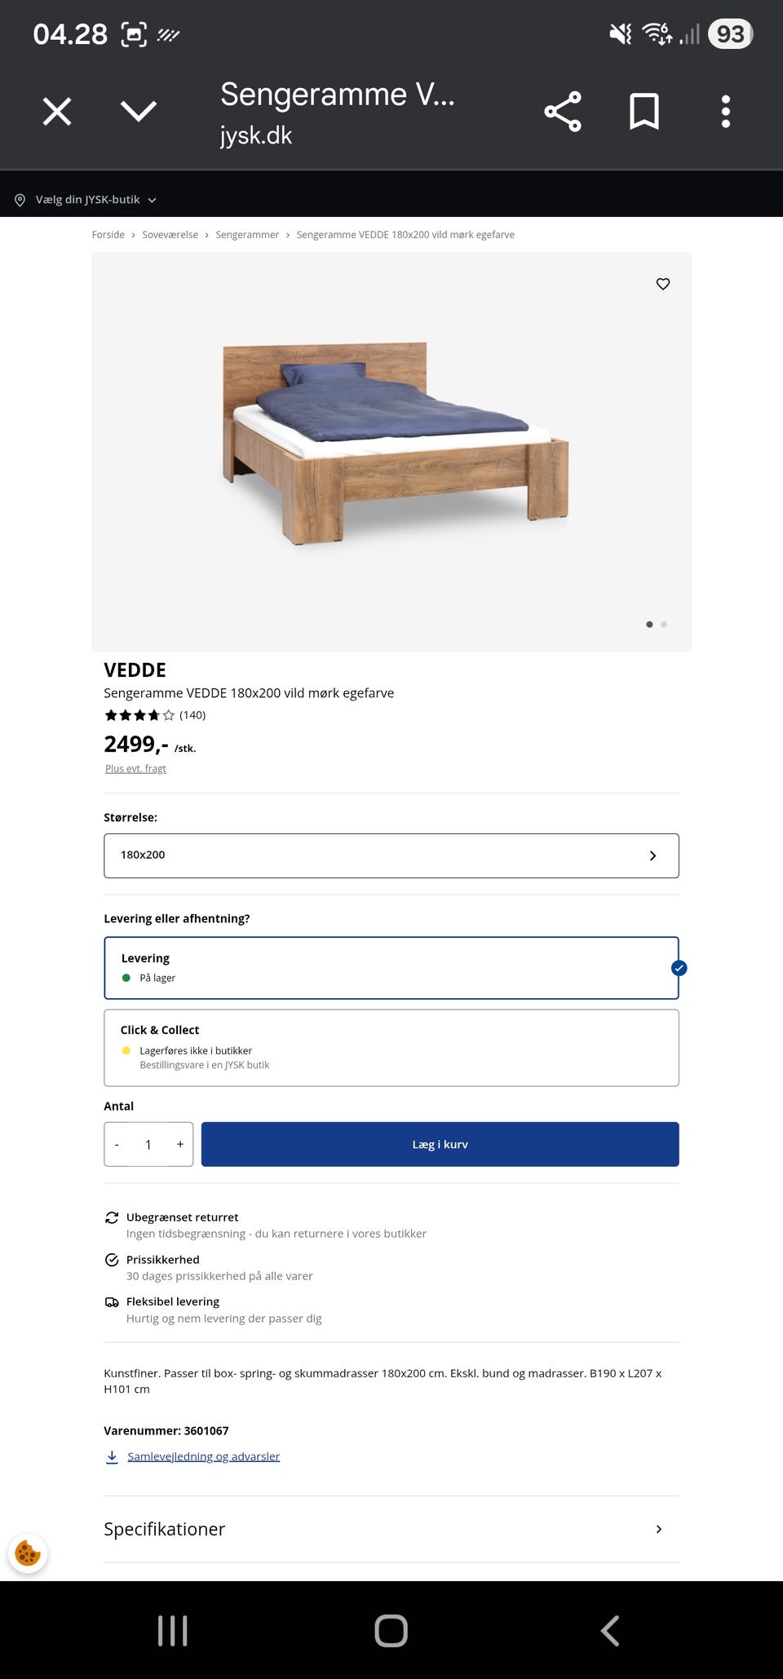Open Samlevejledning og advarsler

click(x=203, y=1456)
